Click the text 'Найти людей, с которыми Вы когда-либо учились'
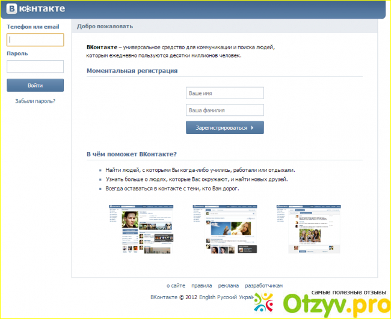Screen dimensions: 391x319 169,171
